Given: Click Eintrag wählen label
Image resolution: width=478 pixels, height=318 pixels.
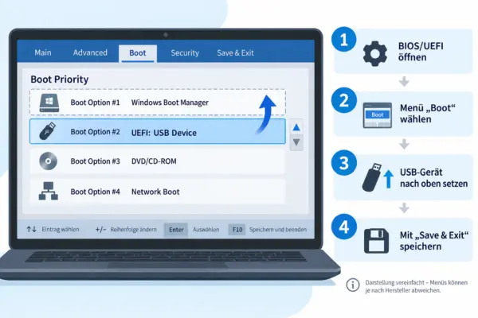Looking at the screenshot, I should (61, 229).
